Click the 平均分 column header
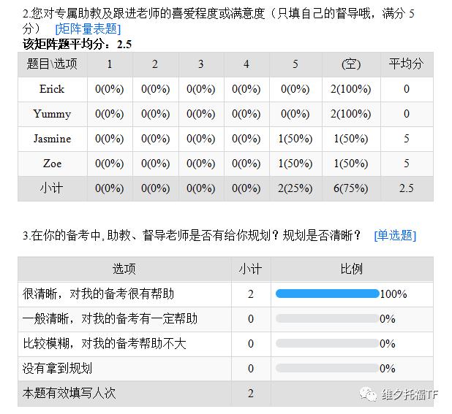452x414 pixels. click(x=407, y=64)
